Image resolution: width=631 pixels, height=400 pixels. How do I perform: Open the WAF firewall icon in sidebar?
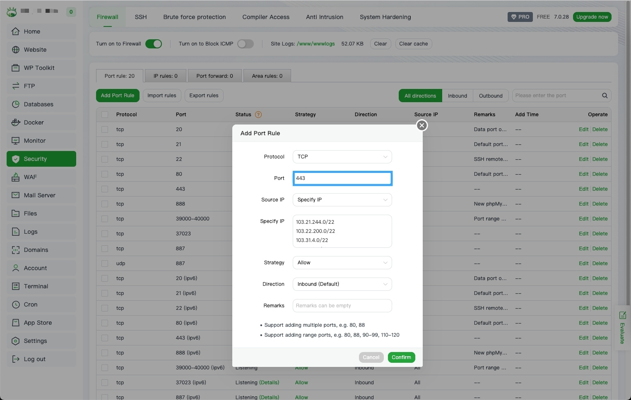coord(16,177)
